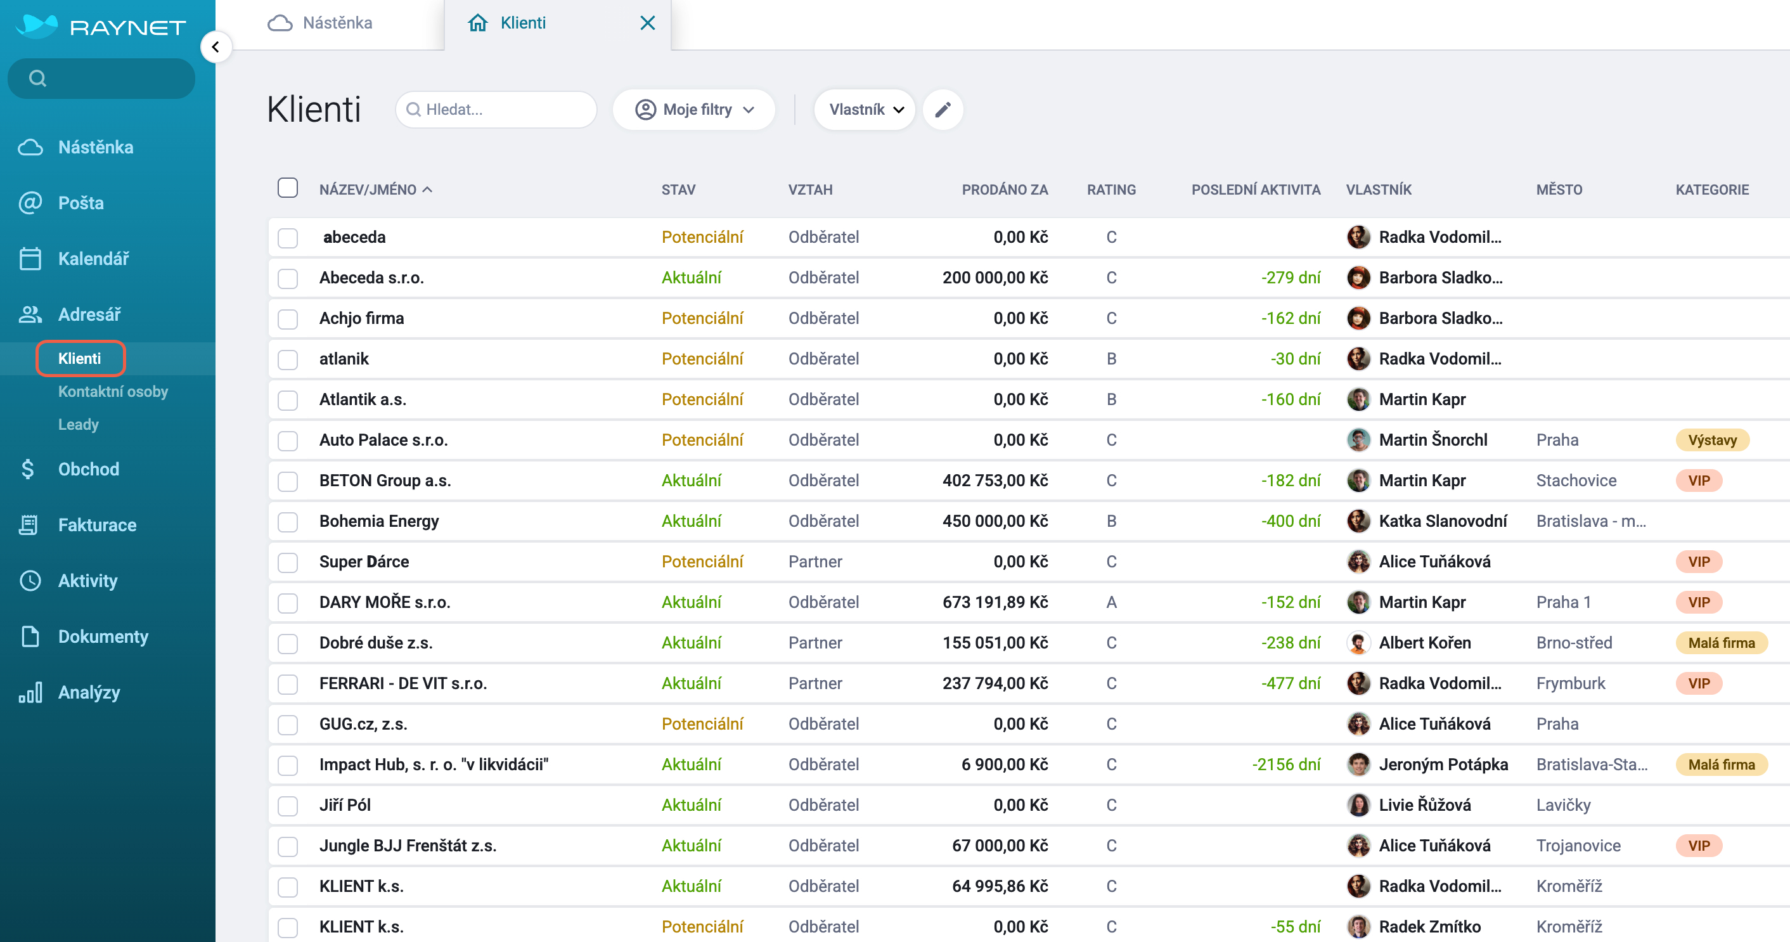Click the RAYNET logo
This screenshot has height=942, width=1790.
click(101, 27)
